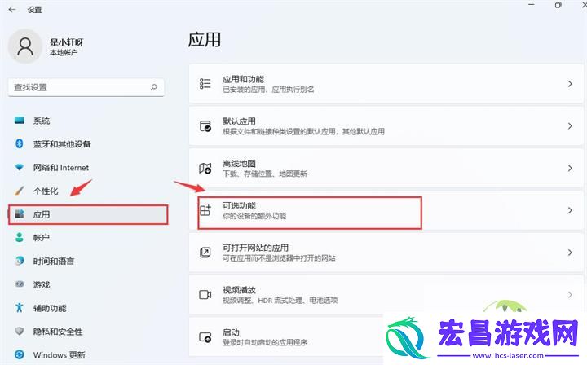Click the globe clock icon beside 时间和语言
The height and width of the screenshot is (365, 587).
[19, 261]
